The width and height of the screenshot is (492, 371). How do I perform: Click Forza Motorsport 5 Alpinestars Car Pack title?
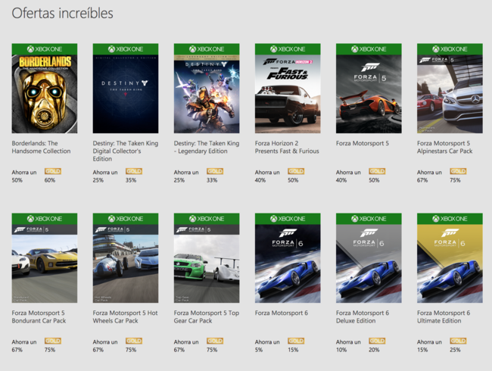444,147
